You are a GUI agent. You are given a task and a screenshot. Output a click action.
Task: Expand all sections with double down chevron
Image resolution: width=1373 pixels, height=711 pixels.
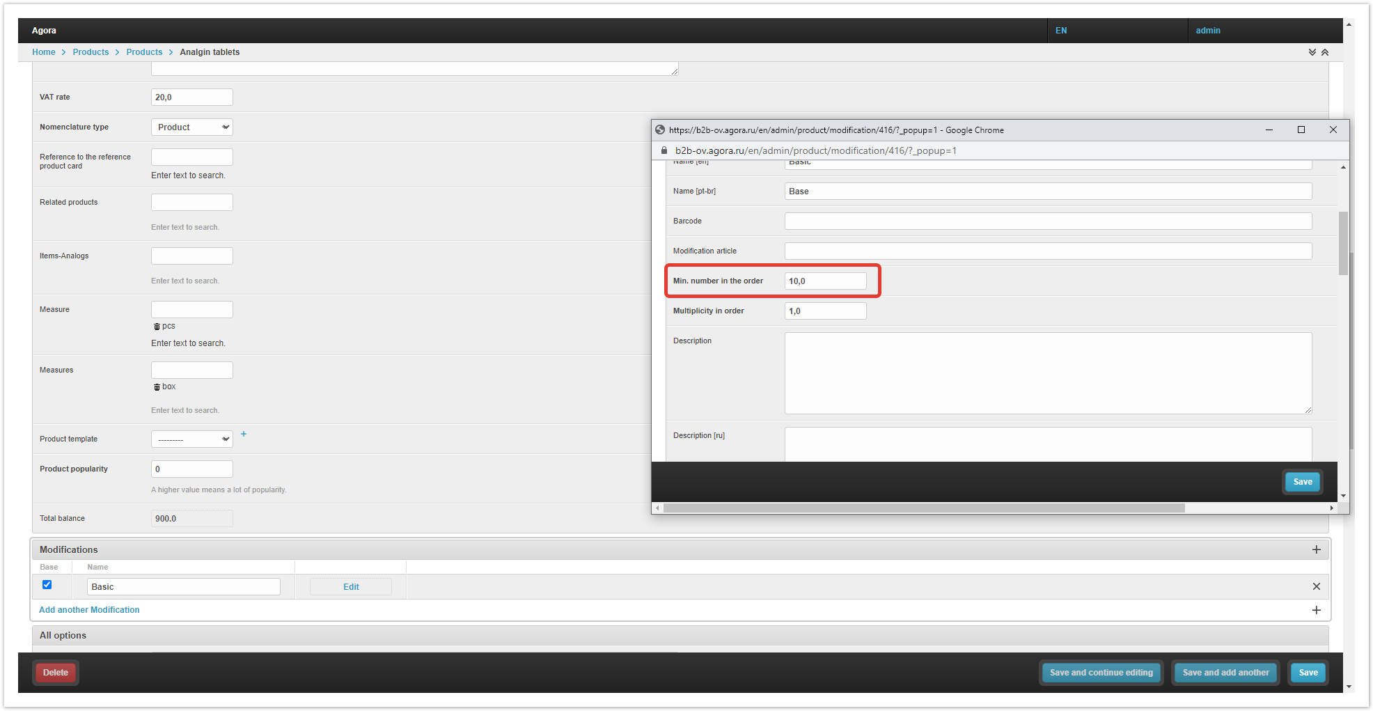pyautogui.click(x=1312, y=52)
